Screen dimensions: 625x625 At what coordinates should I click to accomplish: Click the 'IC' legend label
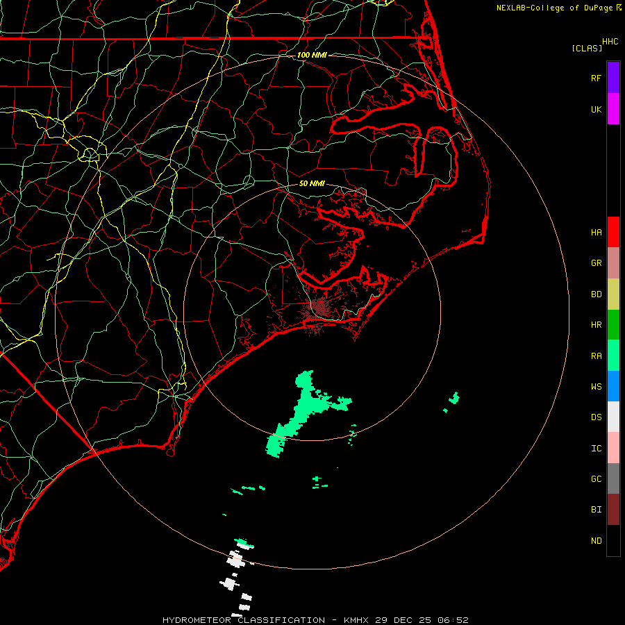coord(596,449)
